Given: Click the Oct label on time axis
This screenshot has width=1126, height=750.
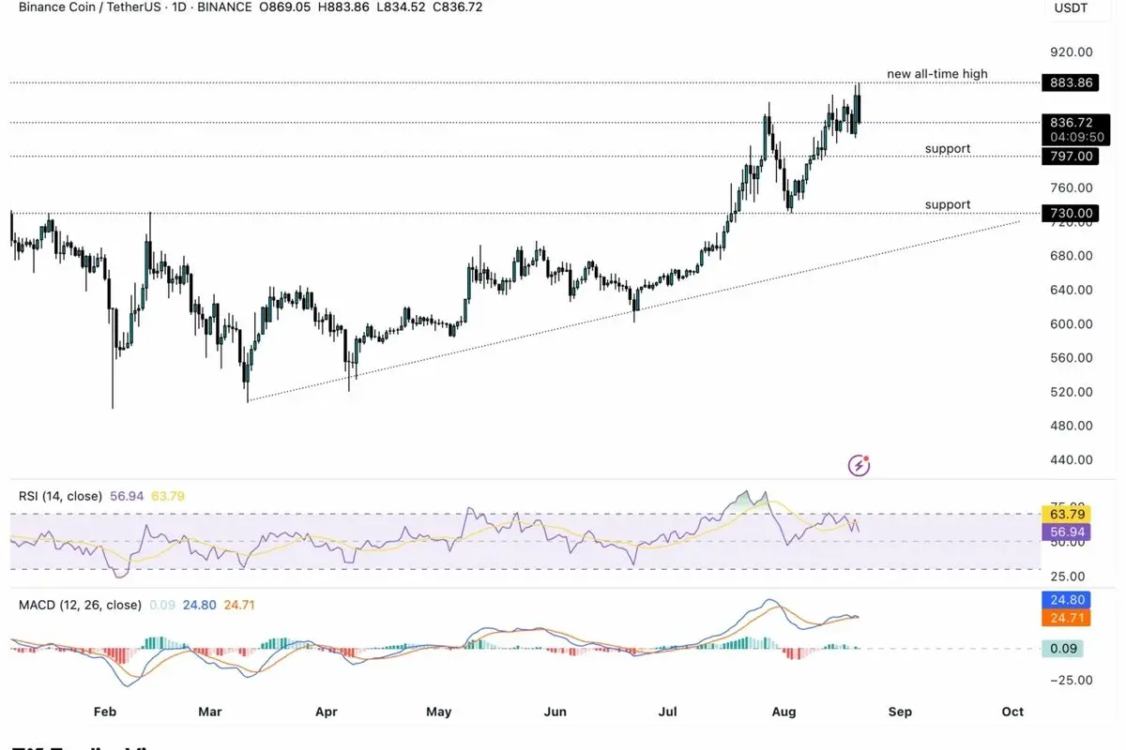Looking at the screenshot, I should [1012, 712].
